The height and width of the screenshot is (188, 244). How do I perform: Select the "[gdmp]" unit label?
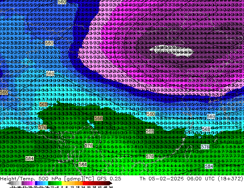[x=74, y=178]
